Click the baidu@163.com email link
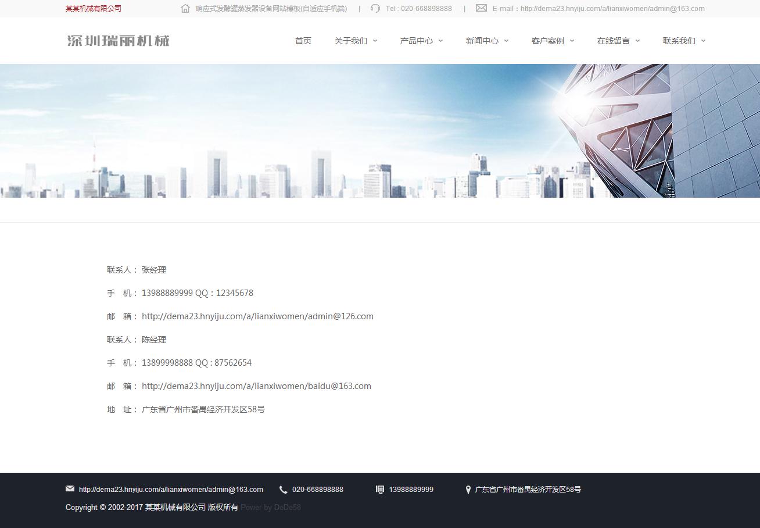The height and width of the screenshot is (528, 760). click(256, 386)
